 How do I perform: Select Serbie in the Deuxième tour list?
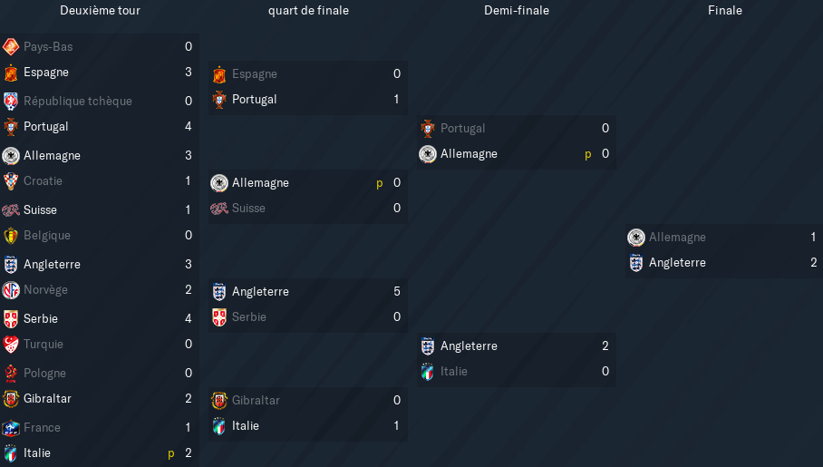41,318
